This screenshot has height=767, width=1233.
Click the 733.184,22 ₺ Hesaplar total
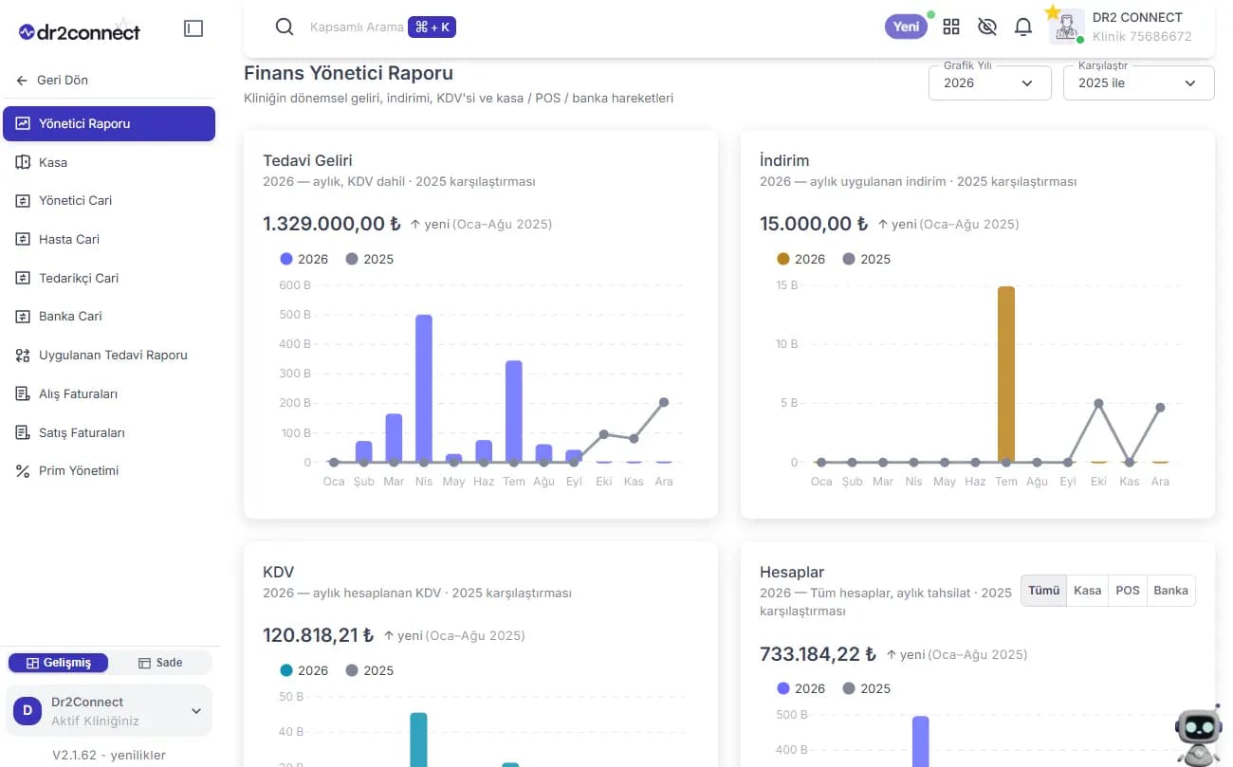(818, 654)
